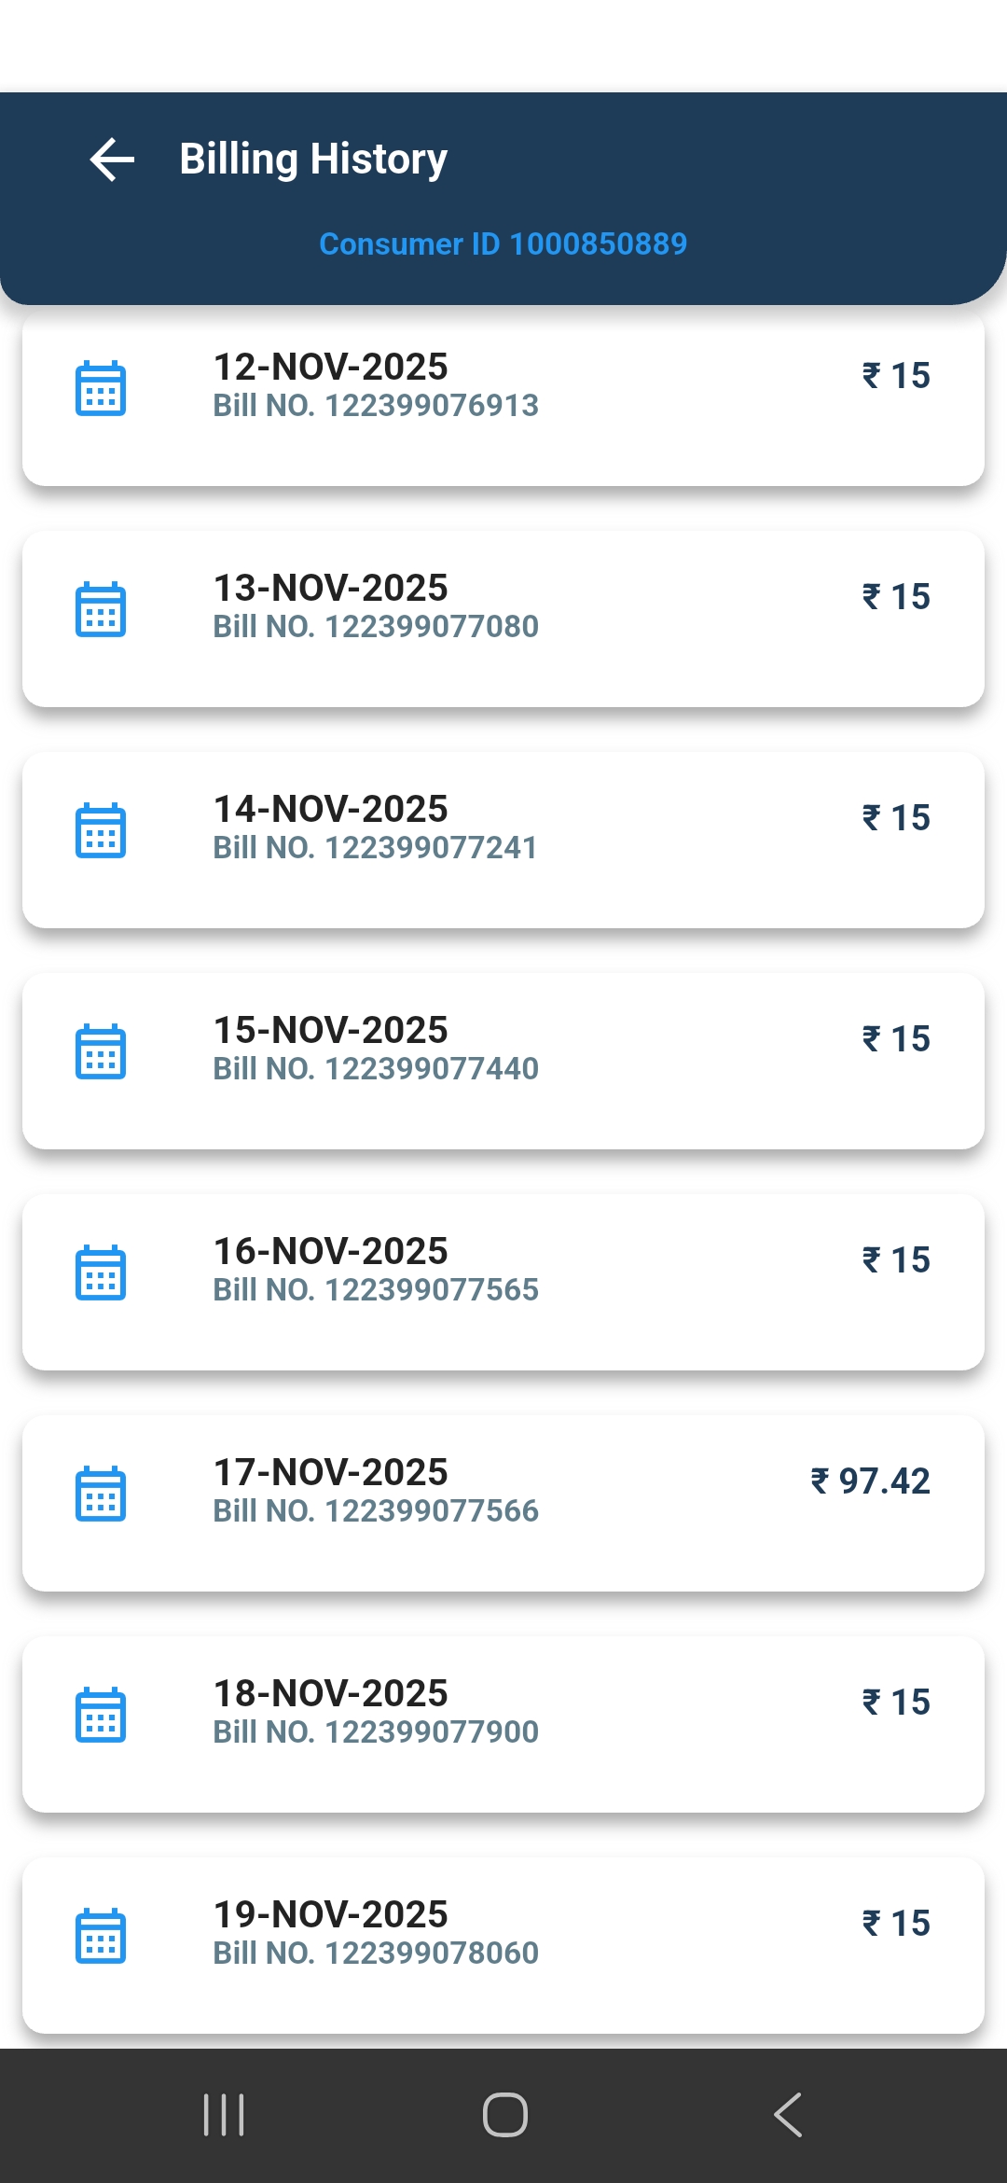This screenshot has width=1007, height=2183.
Task: Open recent apps from navigation bar
Action: click(x=224, y=2115)
